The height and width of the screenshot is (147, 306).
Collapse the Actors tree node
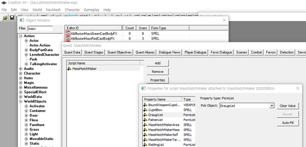click(21, 36)
